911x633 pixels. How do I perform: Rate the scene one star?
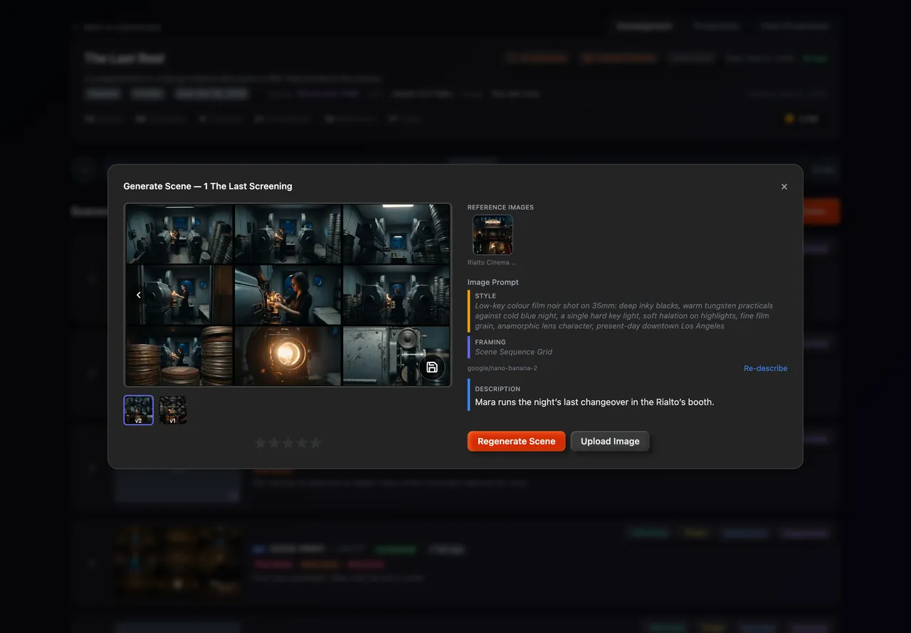pyautogui.click(x=260, y=443)
